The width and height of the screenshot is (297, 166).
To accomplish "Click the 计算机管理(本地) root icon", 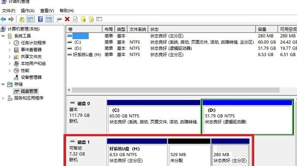I will point(3,29).
